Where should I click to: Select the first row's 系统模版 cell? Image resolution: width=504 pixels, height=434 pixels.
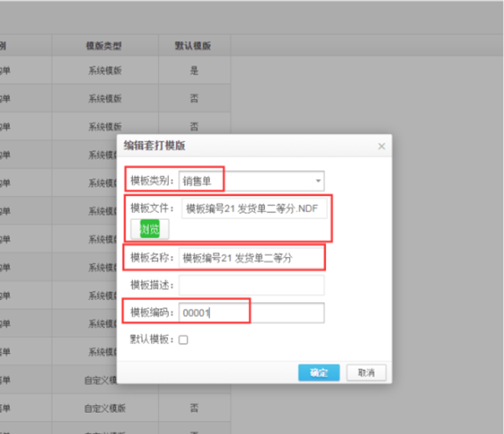point(105,70)
